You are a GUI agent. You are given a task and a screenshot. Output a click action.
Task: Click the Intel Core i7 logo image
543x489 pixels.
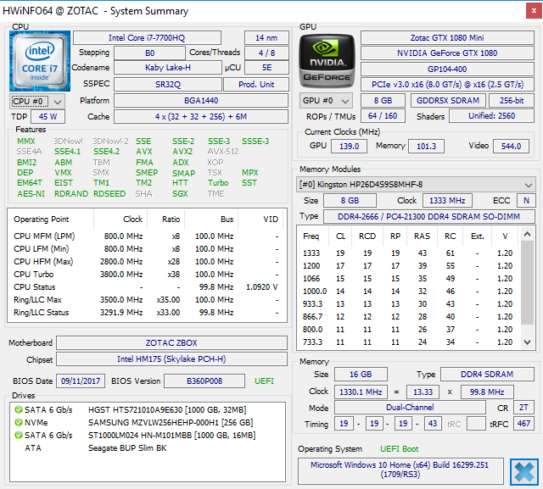40,61
